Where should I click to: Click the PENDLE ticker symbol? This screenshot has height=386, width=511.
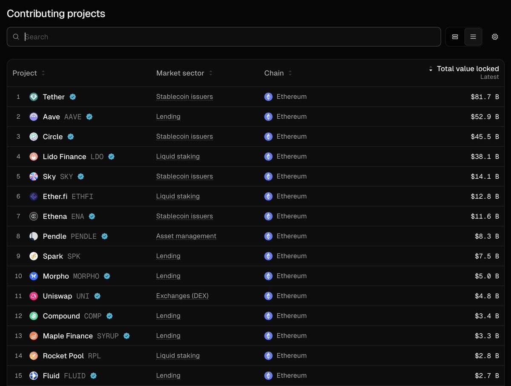point(83,236)
